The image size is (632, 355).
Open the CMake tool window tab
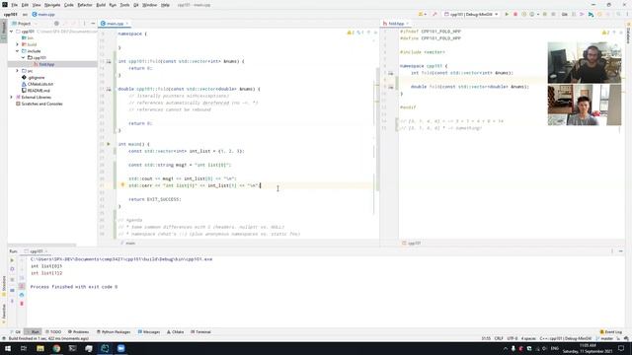tap(176, 331)
